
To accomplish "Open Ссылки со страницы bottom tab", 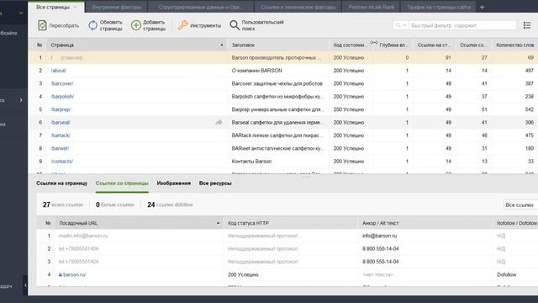I will [x=122, y=183].
